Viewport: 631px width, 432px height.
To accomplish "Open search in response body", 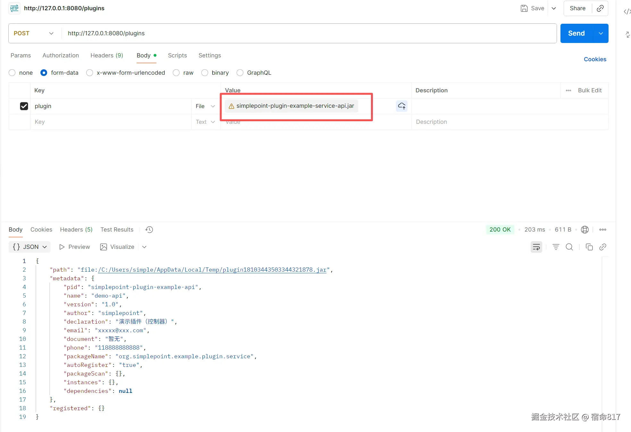I will [569, 247].
